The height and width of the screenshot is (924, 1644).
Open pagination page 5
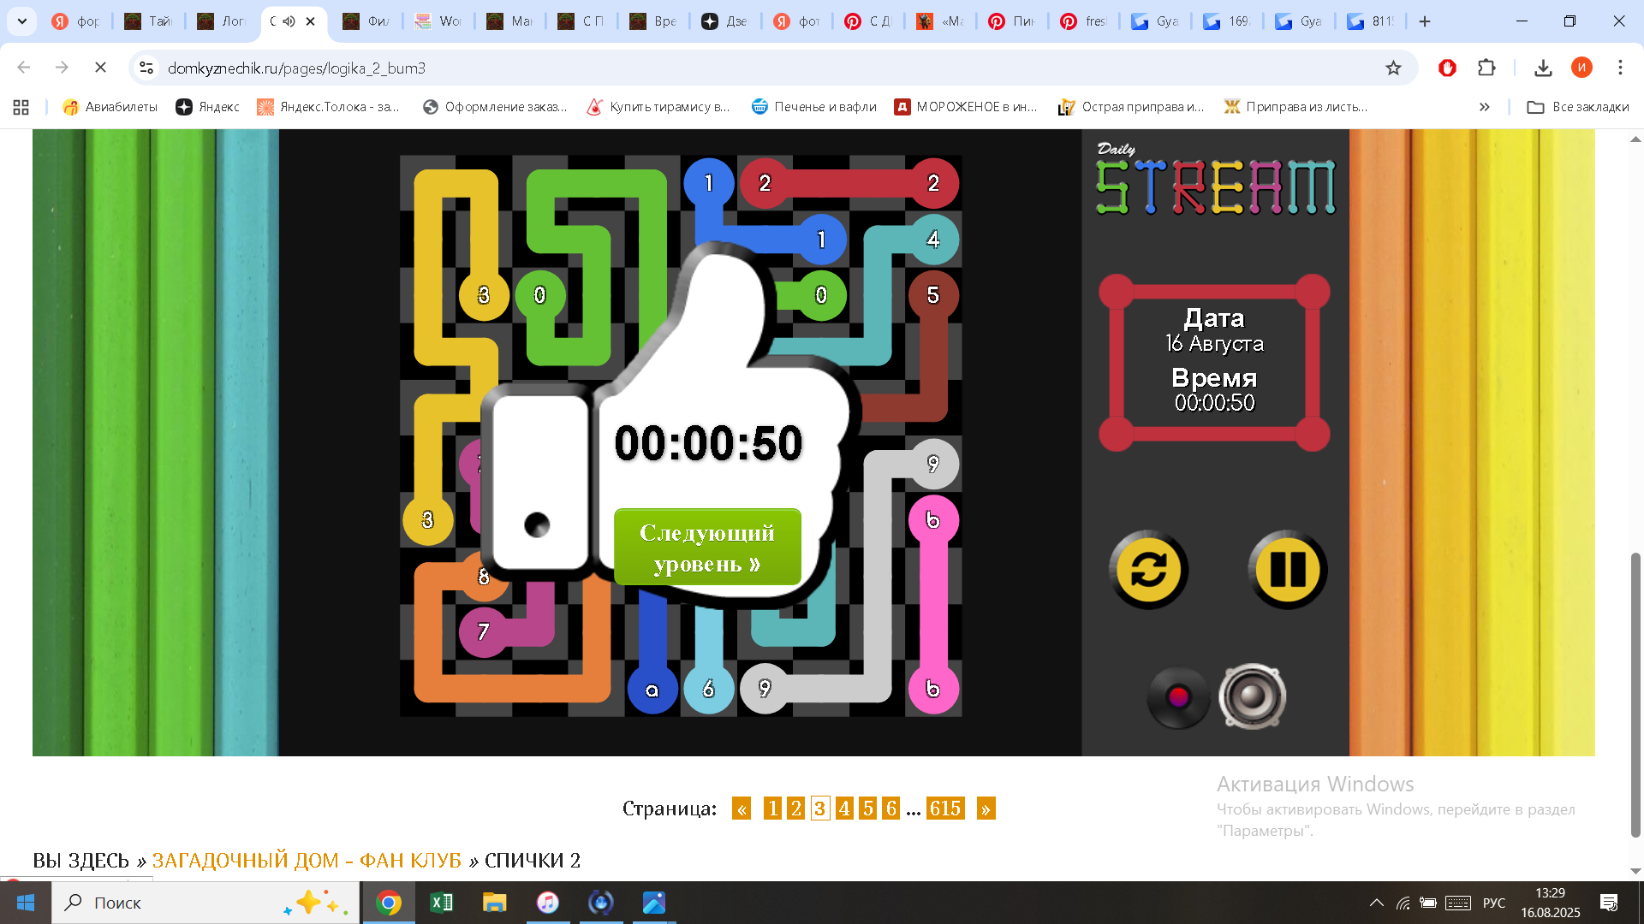868,808
